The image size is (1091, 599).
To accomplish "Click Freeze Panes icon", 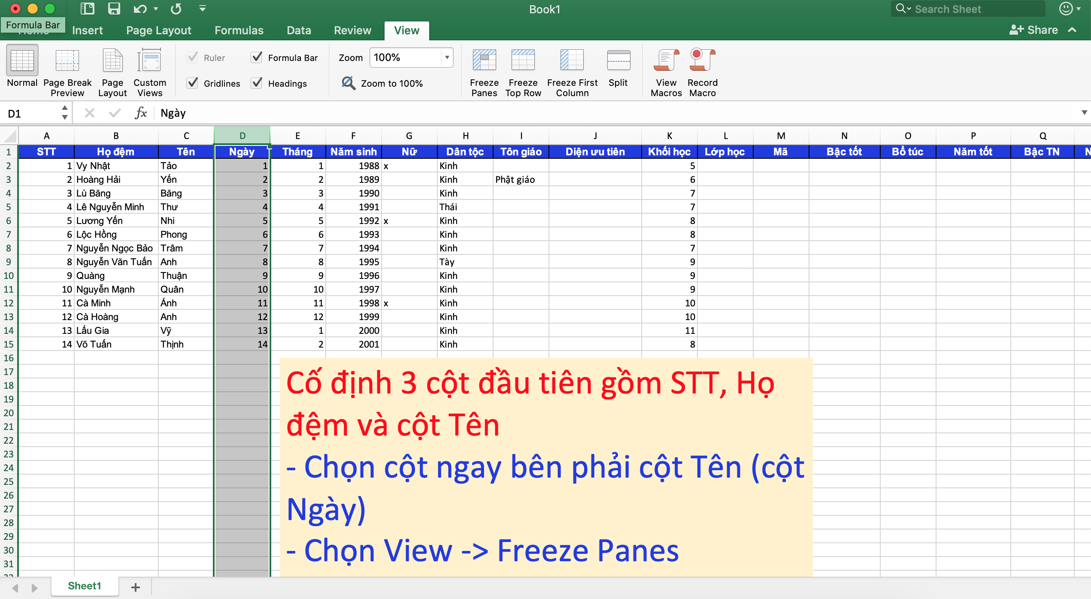I will (x=484, y=60).
